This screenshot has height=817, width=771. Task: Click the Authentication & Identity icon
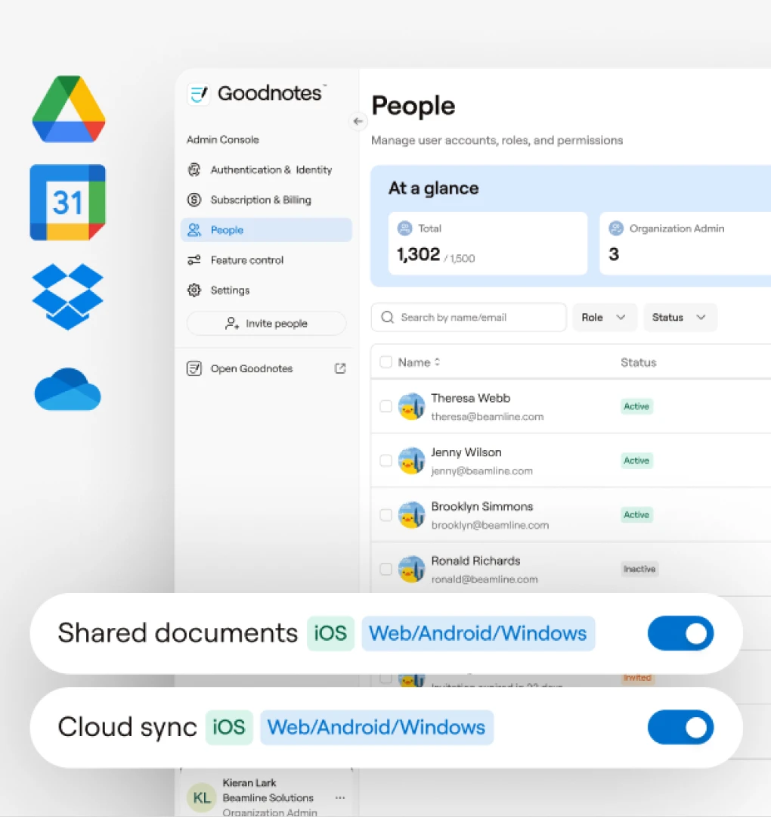tap(194, 170)
